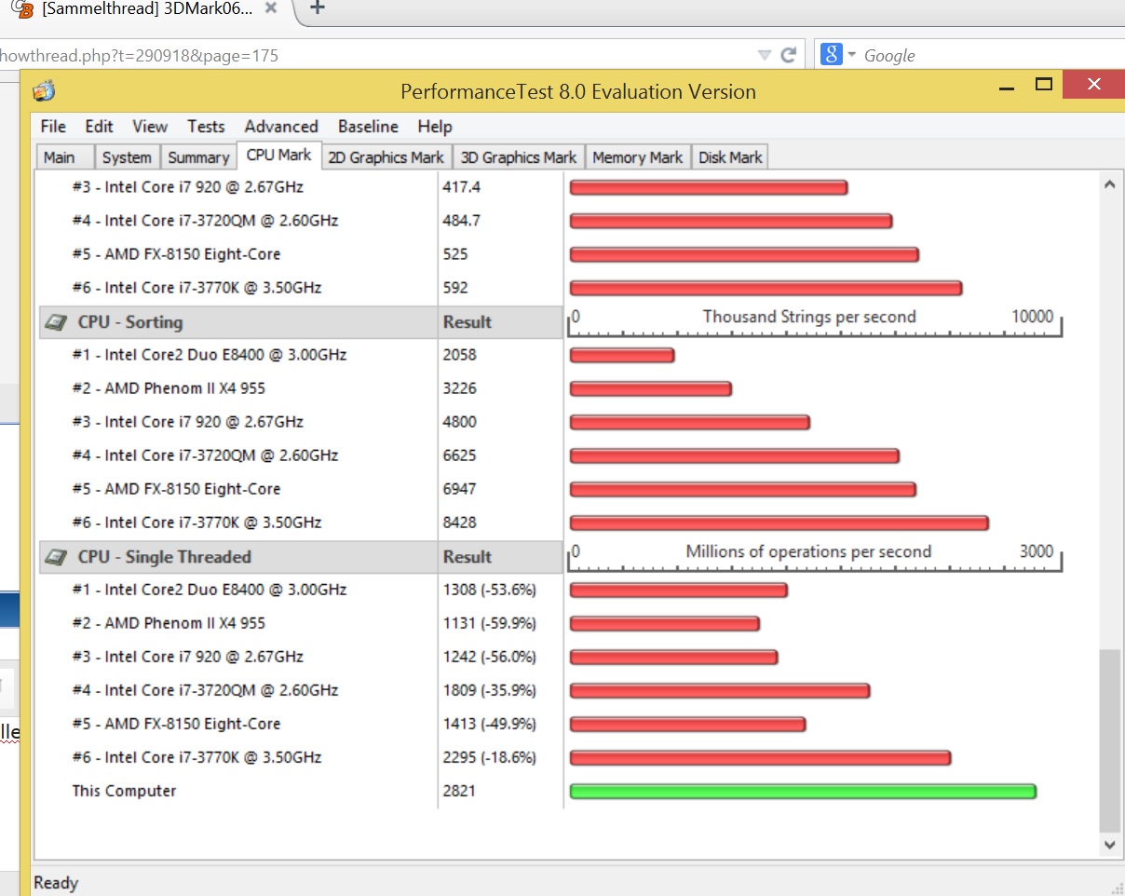The height and width of the screenshot is (896, 1125).
Task: Click the CPU - Single Threaded section header
Action: point(237,557)
